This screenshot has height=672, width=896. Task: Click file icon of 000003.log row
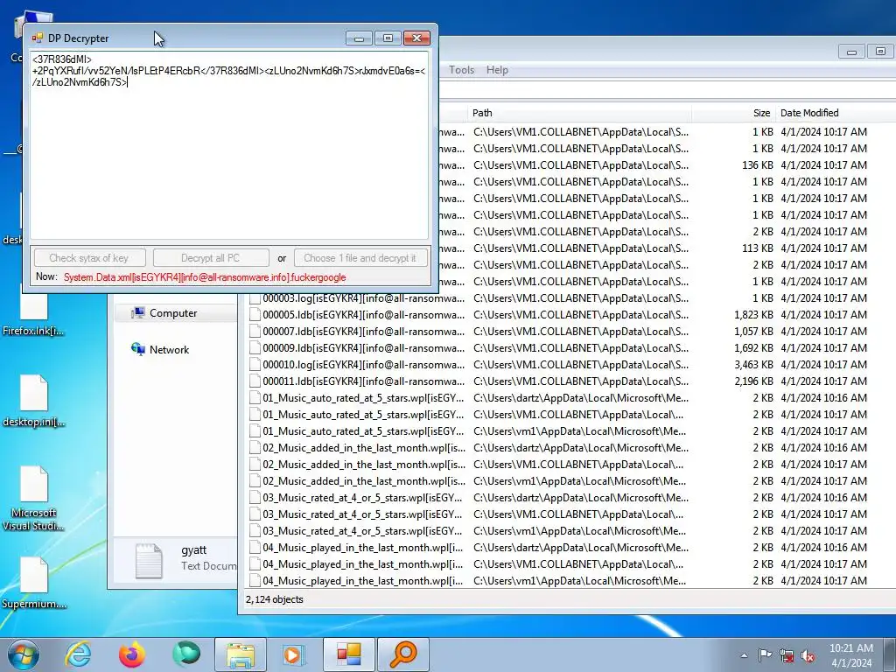(255, 298)
